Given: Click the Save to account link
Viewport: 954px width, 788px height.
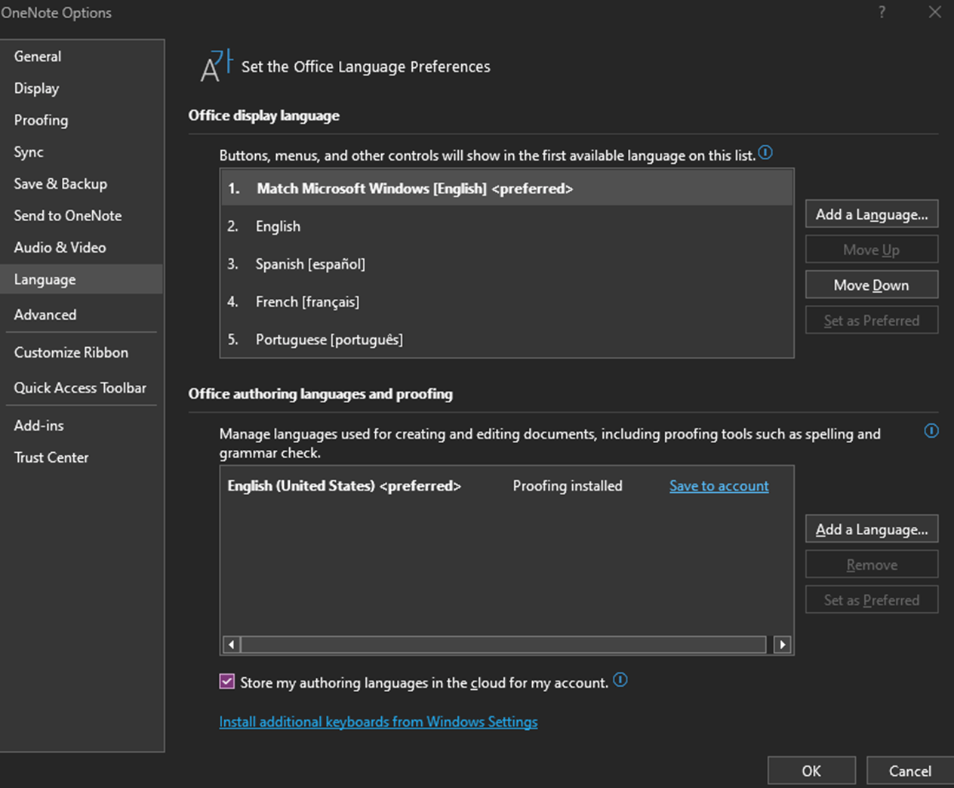Looking at the screenshot, I should (x=718, y=485).
